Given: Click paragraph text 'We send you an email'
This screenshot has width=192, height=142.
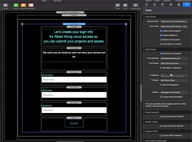Looking at the screenshot, I should [74, 55].
